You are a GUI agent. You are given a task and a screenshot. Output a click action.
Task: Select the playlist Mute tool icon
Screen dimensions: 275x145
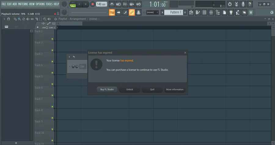coord(28,19)
